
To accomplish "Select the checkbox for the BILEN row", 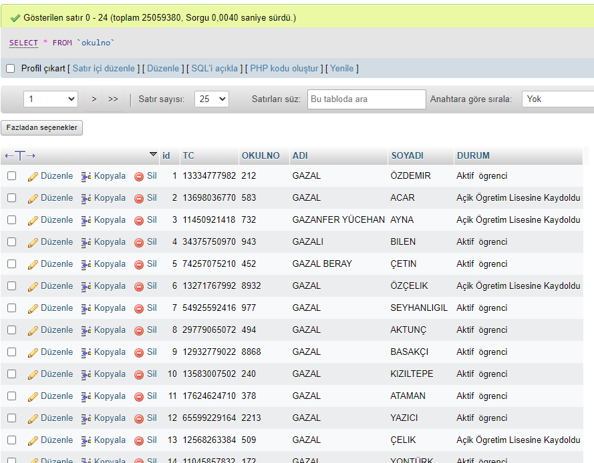I will point(12,242).
